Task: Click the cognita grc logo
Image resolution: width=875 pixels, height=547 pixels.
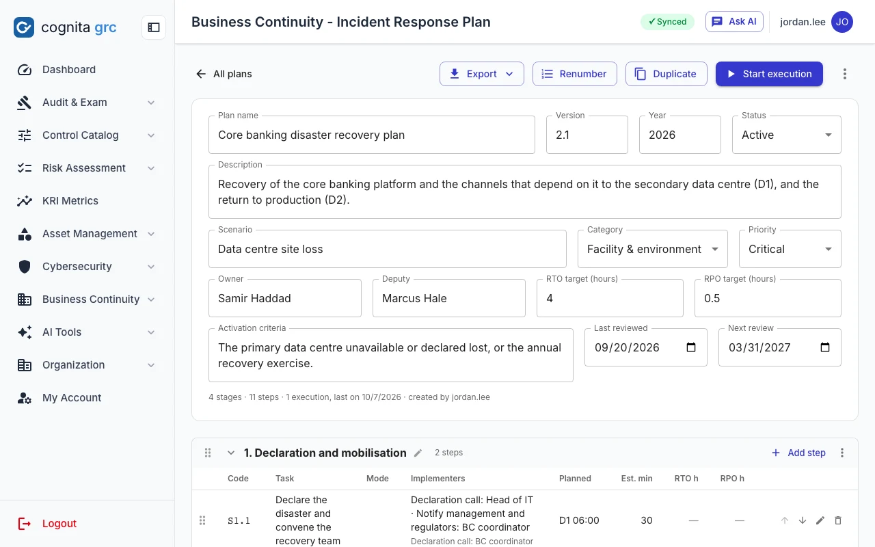Action: click(x=66, y=27)
